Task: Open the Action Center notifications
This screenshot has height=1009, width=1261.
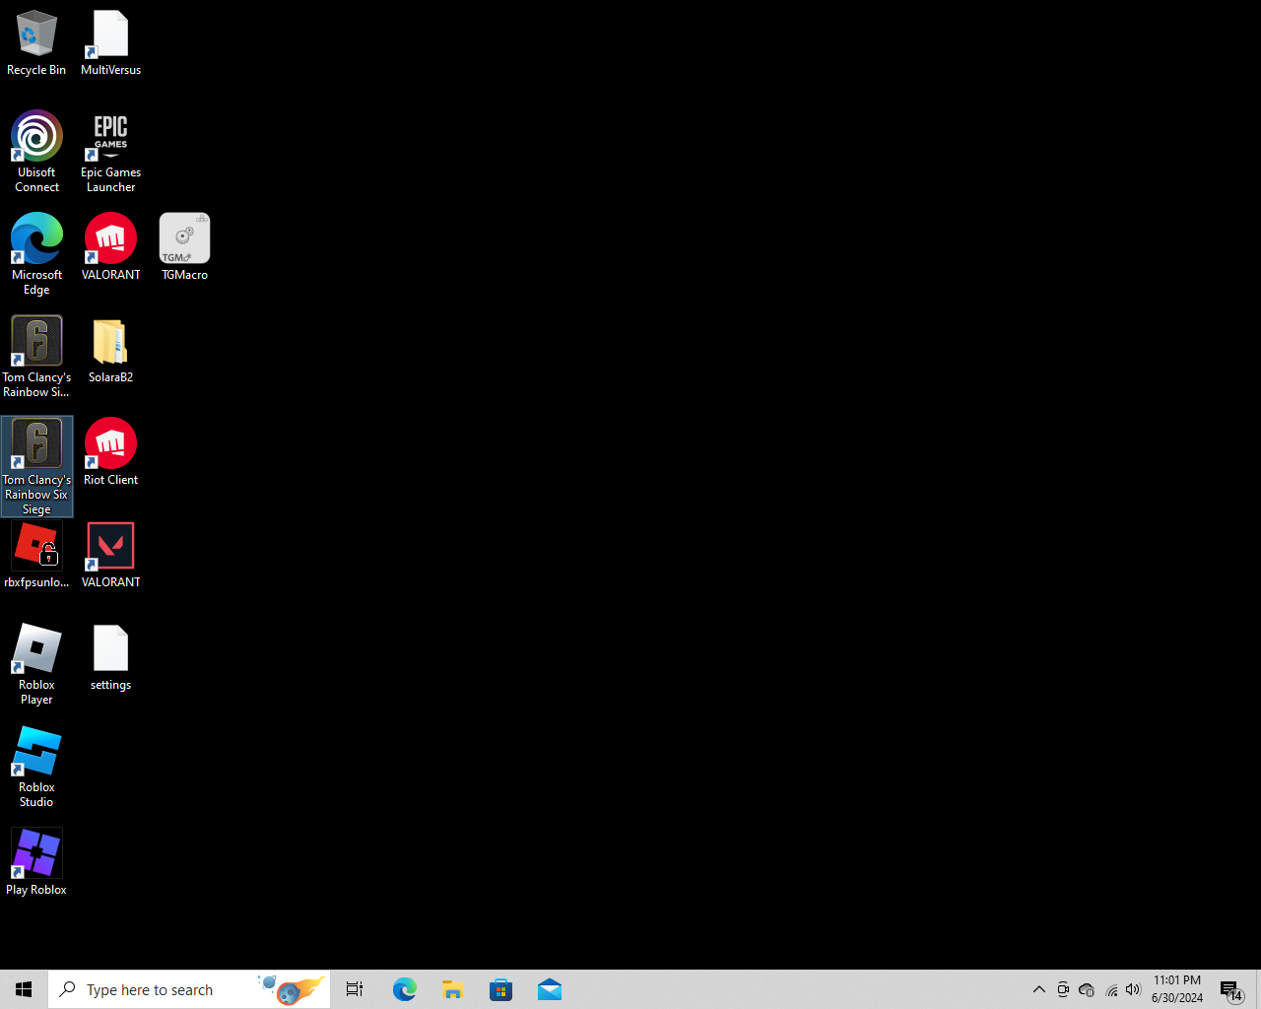Action: [x=1231, y=989]
